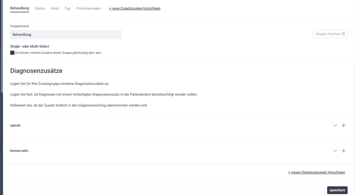Expand the operat. entry with its chevron
This screenshot has height=195, width=355.
(335, 125)
